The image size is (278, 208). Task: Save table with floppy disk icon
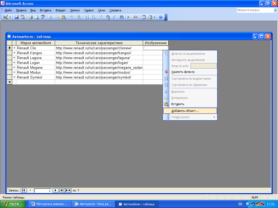(17, 17)
